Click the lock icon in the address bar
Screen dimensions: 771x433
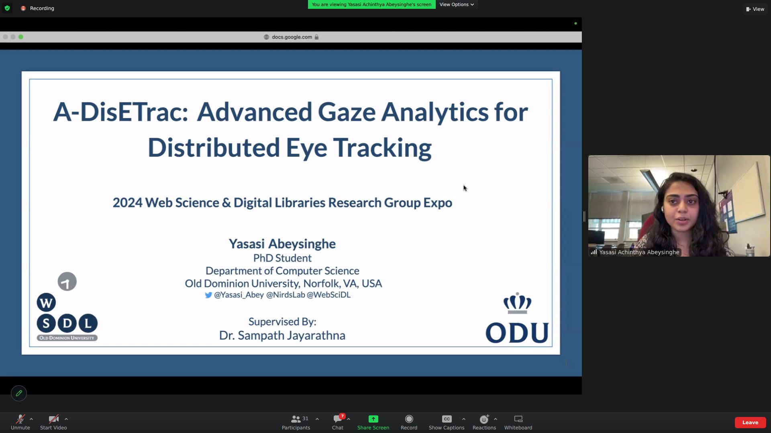pyautogui.click(x=316, y=37)
